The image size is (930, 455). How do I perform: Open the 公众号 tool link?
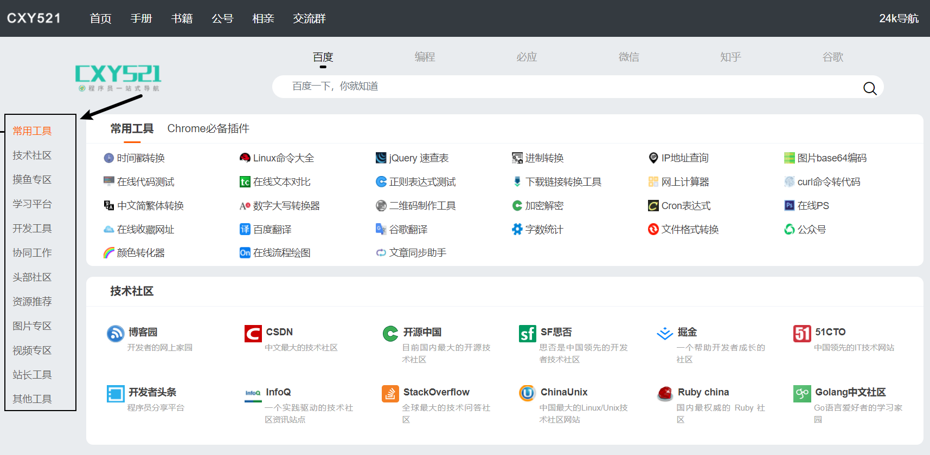tap(812, 230)
